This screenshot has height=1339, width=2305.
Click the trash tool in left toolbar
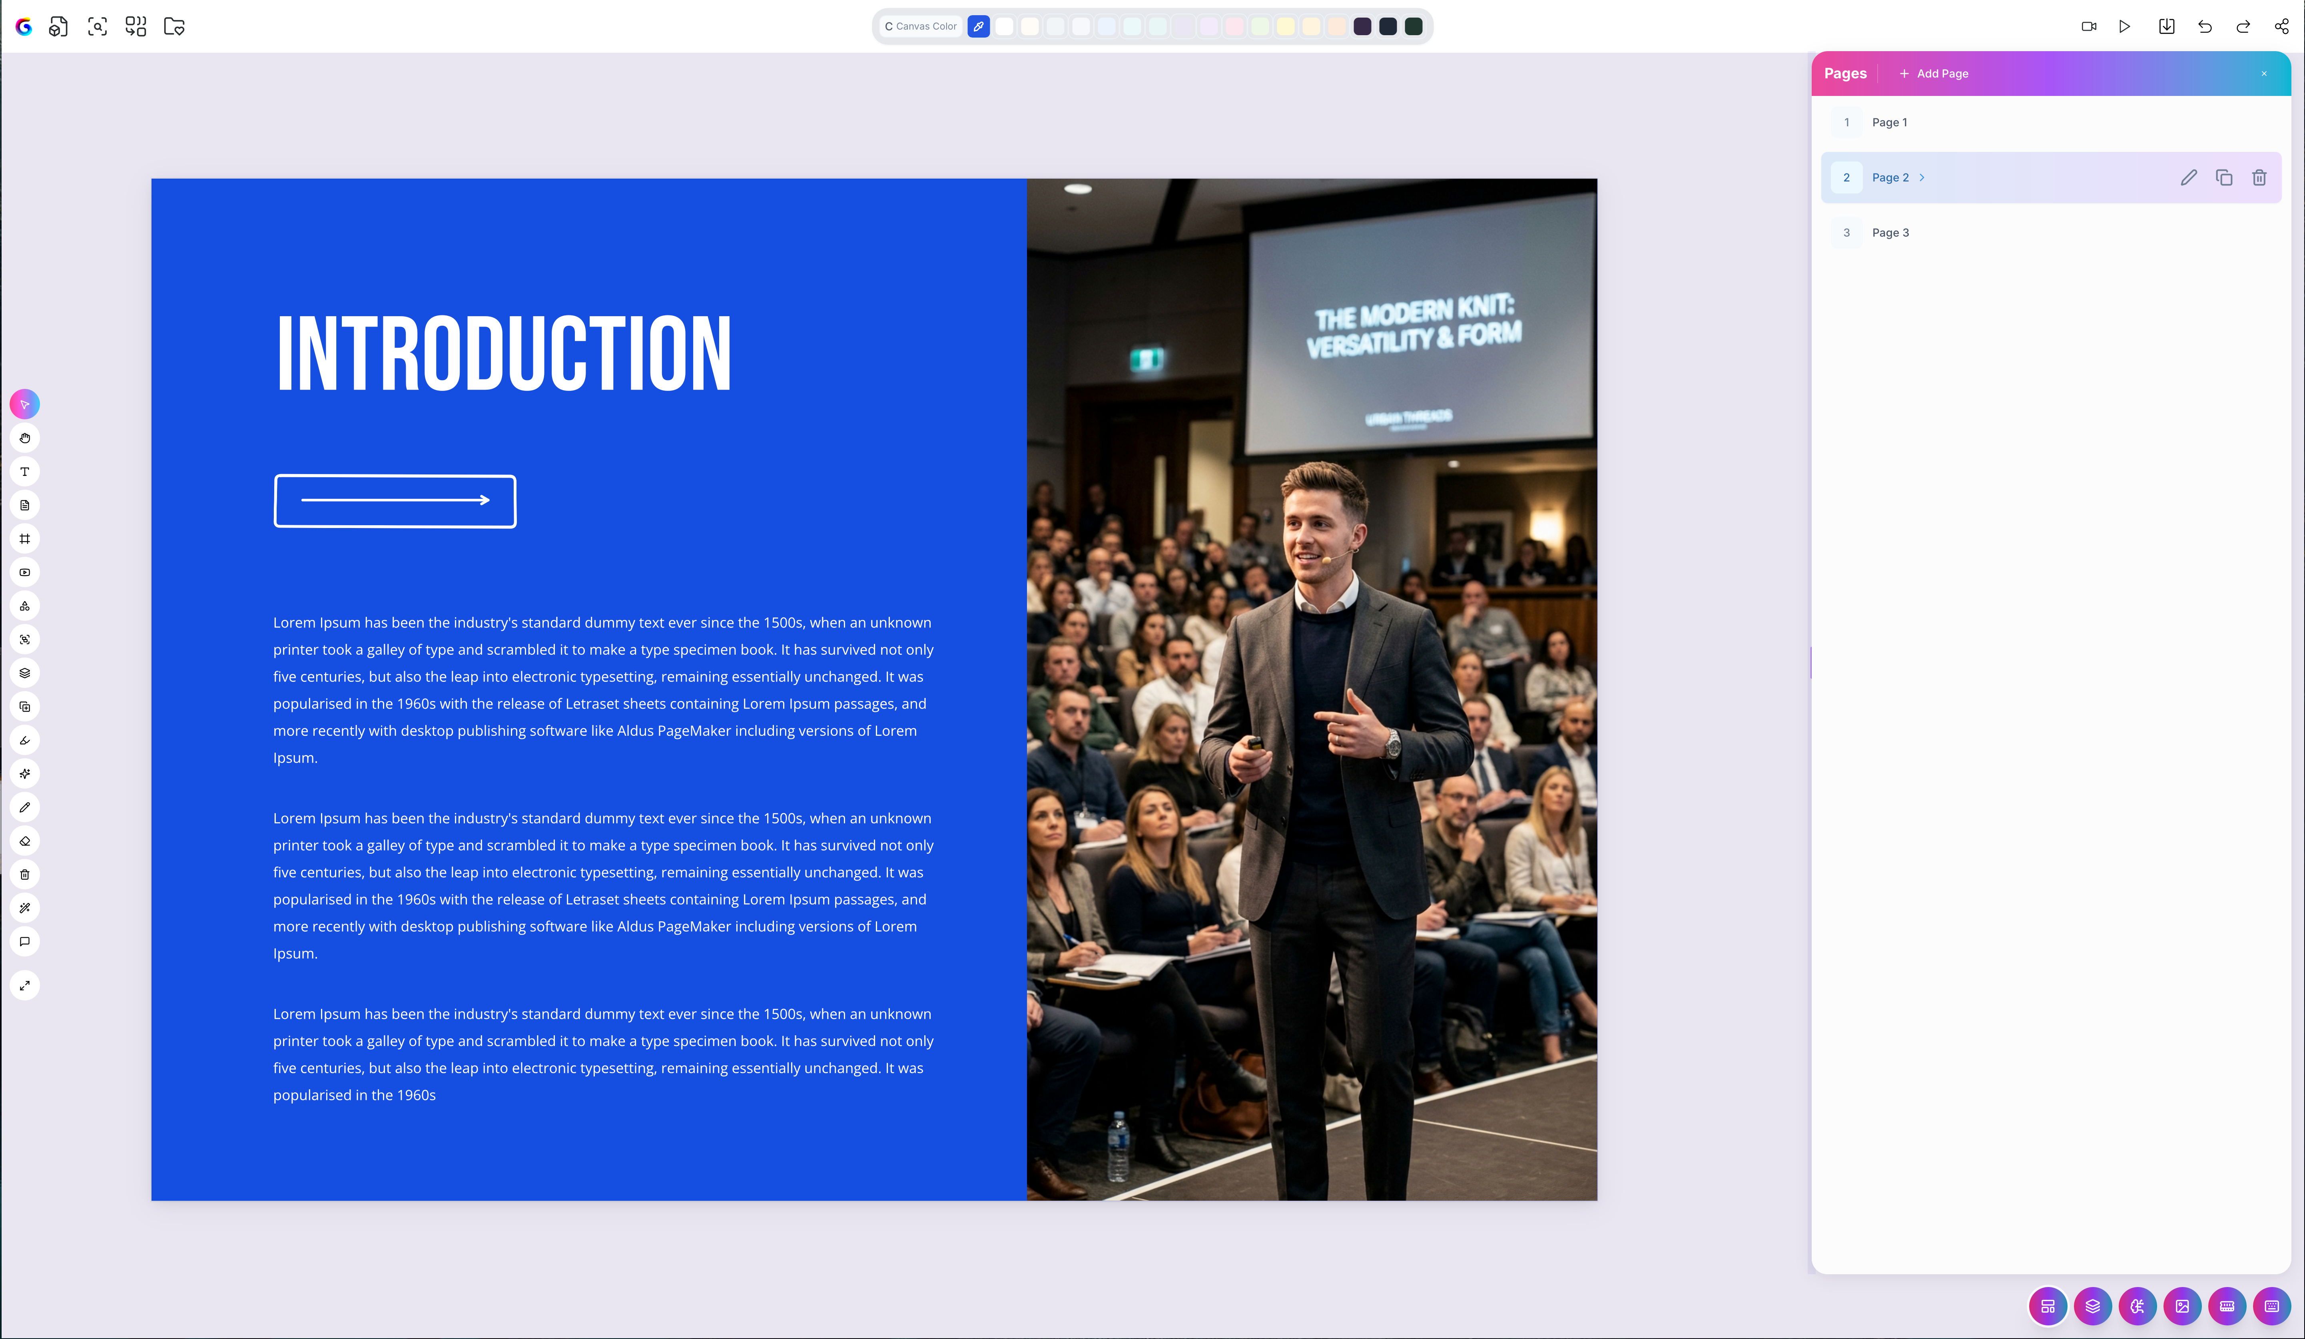(25, 875)
